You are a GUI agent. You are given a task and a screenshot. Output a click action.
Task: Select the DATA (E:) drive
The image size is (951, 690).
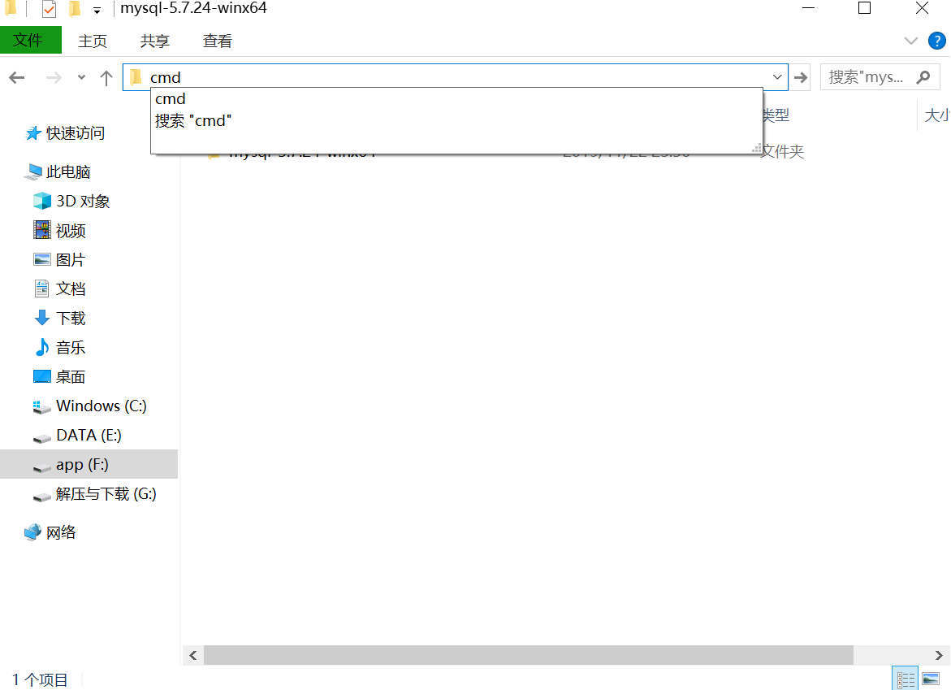(89, 435)
